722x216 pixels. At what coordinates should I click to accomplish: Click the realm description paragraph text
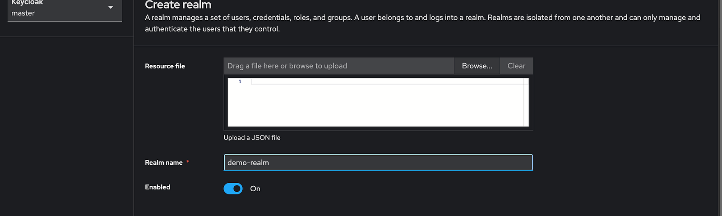click(x=422, y=23)
